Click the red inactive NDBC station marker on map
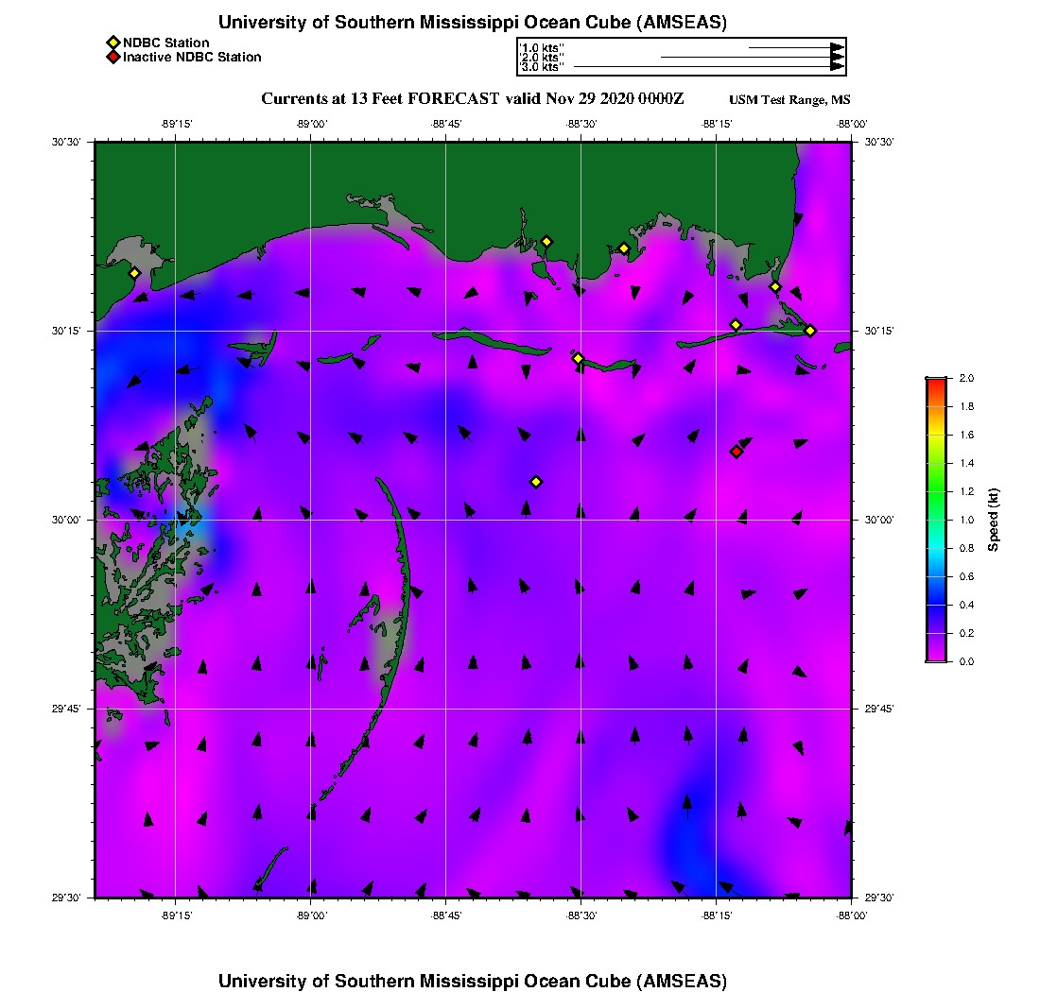 [x=737, y=452]
